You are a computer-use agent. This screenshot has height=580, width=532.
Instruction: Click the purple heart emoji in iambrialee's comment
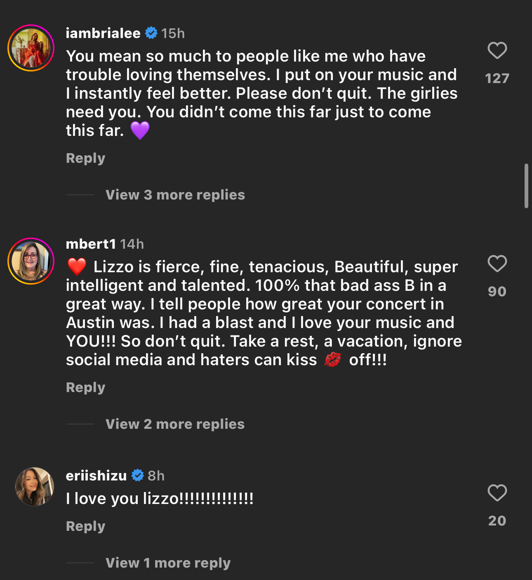[140, 131]
